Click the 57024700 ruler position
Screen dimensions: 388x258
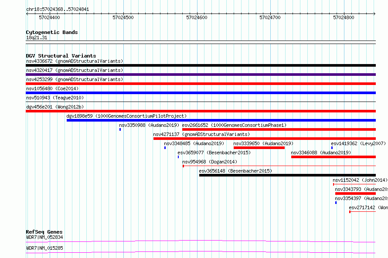coord(270,17)
